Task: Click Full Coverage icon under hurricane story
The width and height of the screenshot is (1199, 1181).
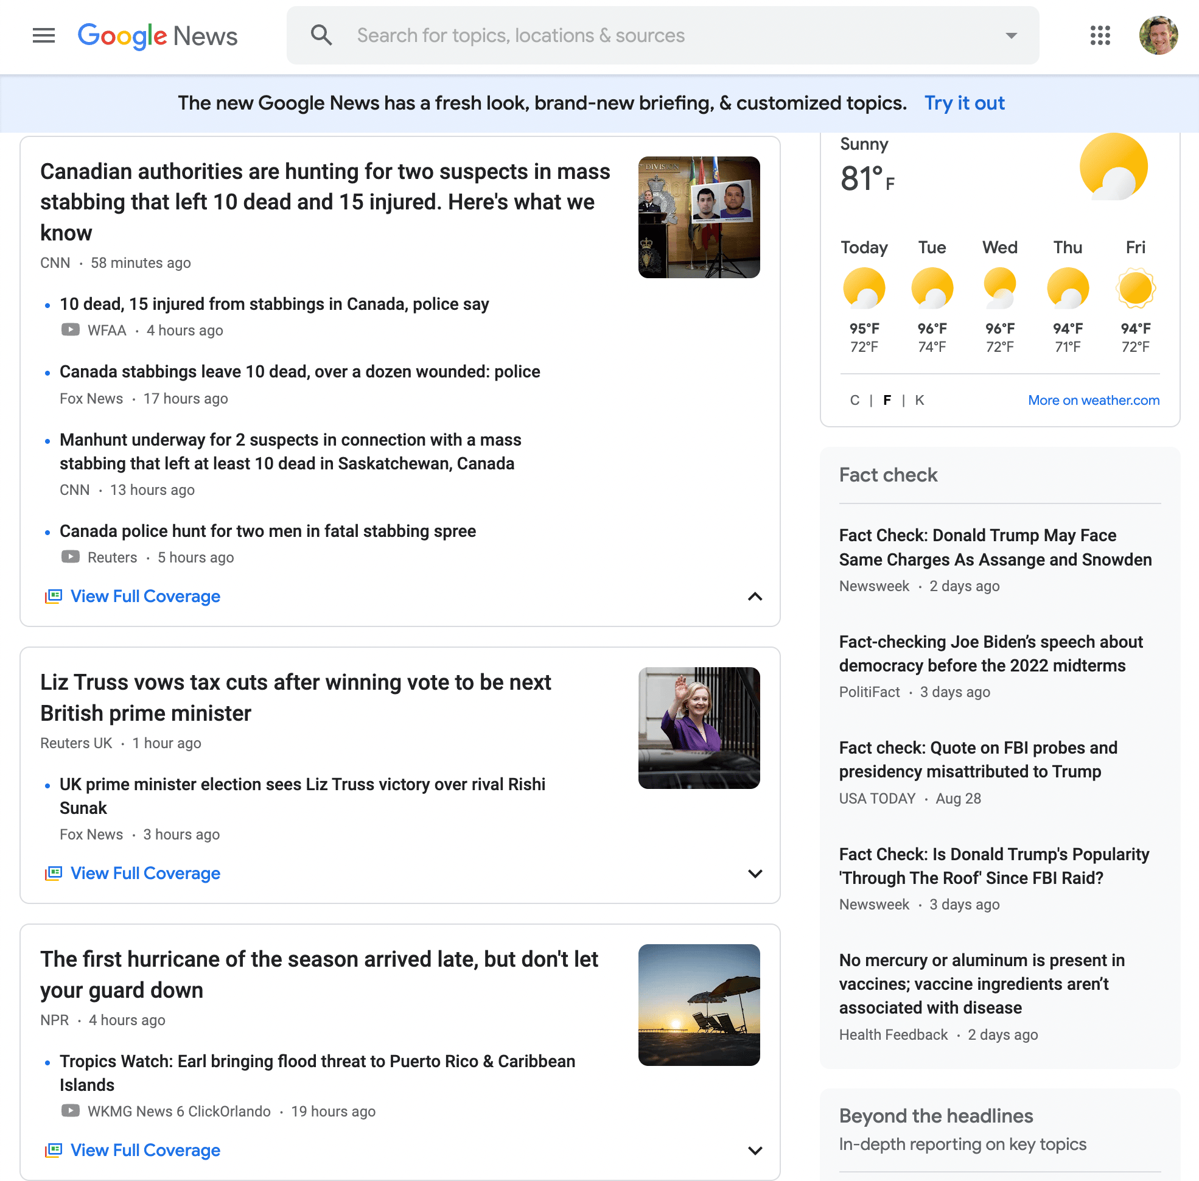Action: 54,1150
